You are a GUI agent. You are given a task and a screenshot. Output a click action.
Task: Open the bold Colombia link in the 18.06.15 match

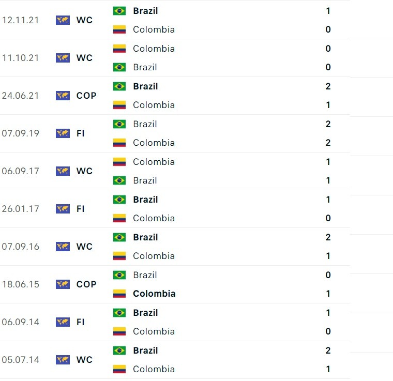tap(154, 294)
